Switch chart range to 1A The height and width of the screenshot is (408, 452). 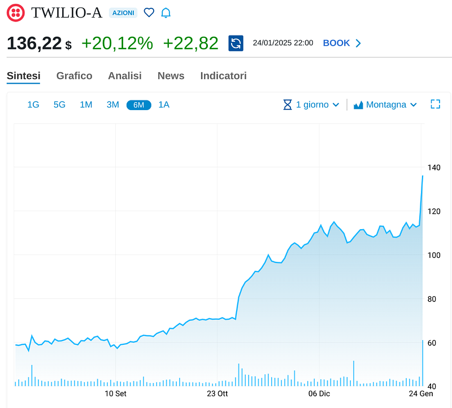click(x=164, y=104)
